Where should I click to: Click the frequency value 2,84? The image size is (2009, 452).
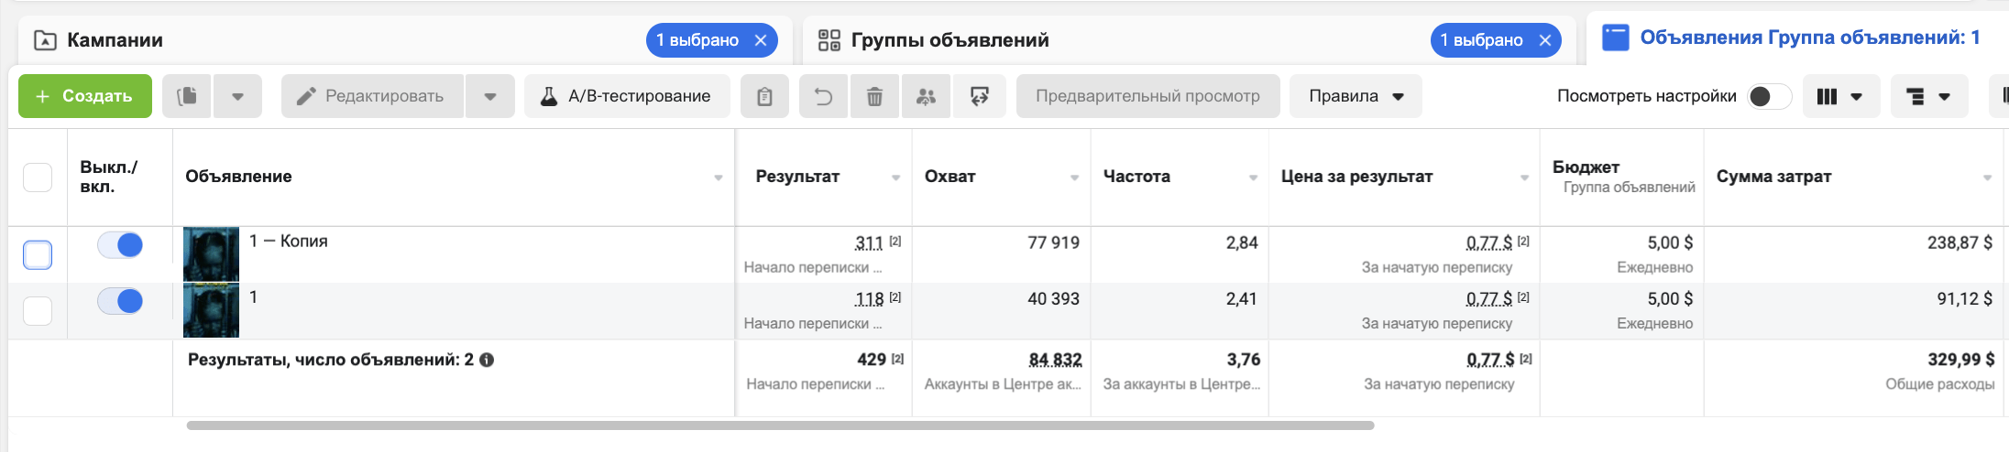(1242, 242)
